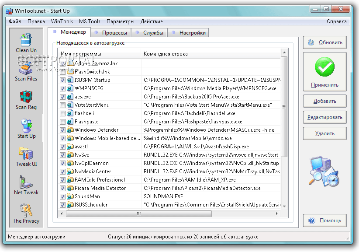Click the program icon beside WMPNSCFG
Viewport: 359px width, 252px height.
(70, 88)
